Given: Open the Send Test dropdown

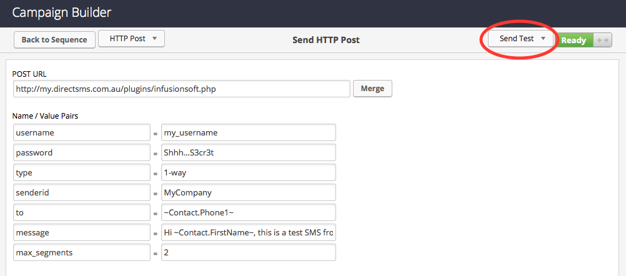Looking at the screenshot, I should [x=522, y=39].
